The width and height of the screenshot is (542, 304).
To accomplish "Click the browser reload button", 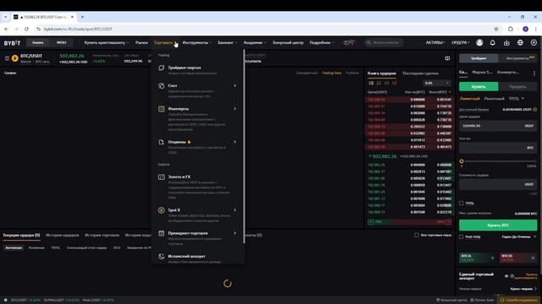I will (x=26, y=29).
